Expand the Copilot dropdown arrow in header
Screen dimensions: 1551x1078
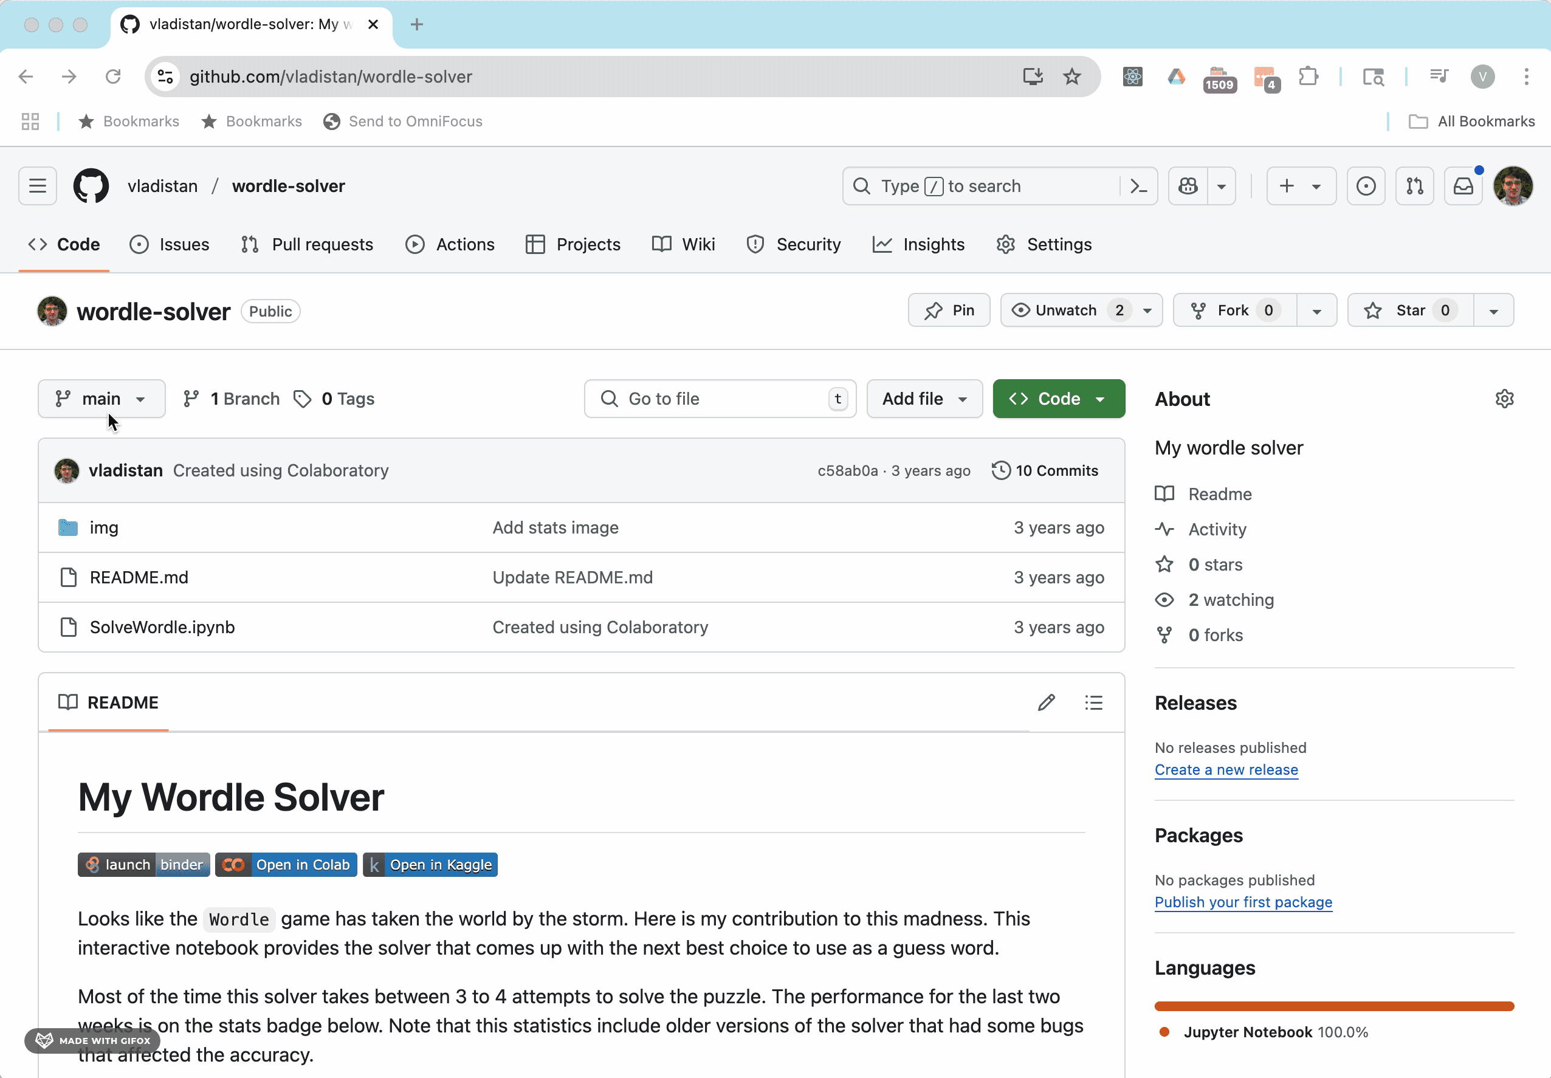(1222, 186)
